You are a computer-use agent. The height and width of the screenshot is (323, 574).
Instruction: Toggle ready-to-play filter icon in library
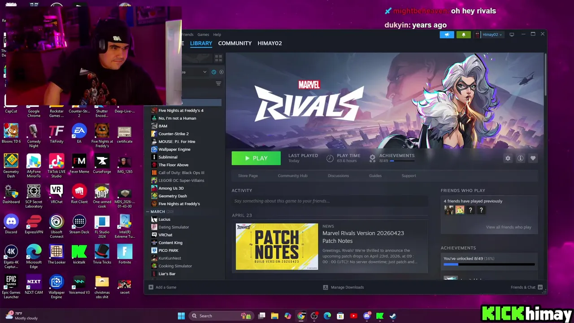tap(222, 72)
